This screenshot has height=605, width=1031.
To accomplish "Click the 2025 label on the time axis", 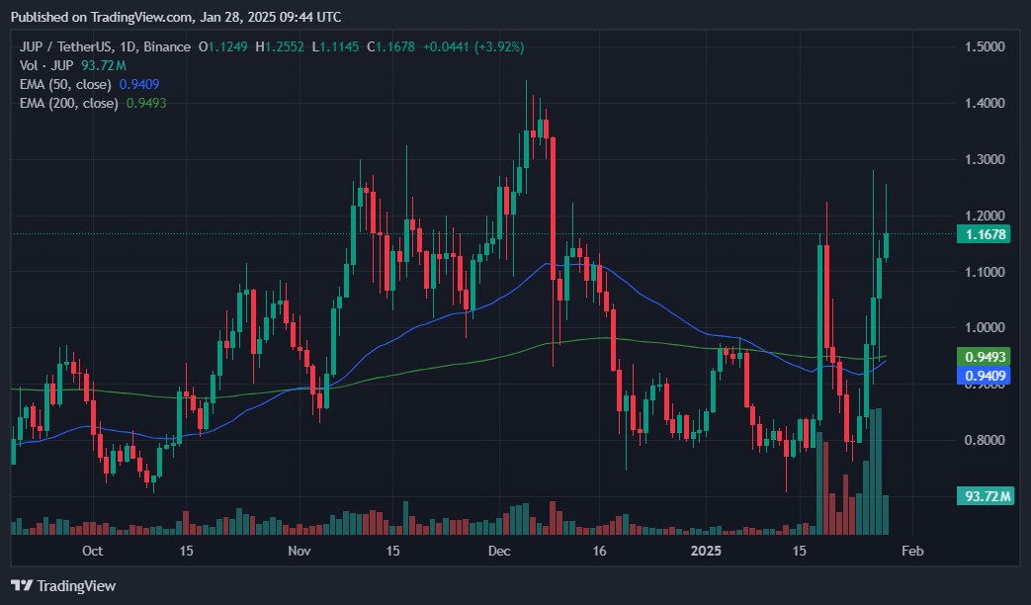I will [x=707, y=551].
